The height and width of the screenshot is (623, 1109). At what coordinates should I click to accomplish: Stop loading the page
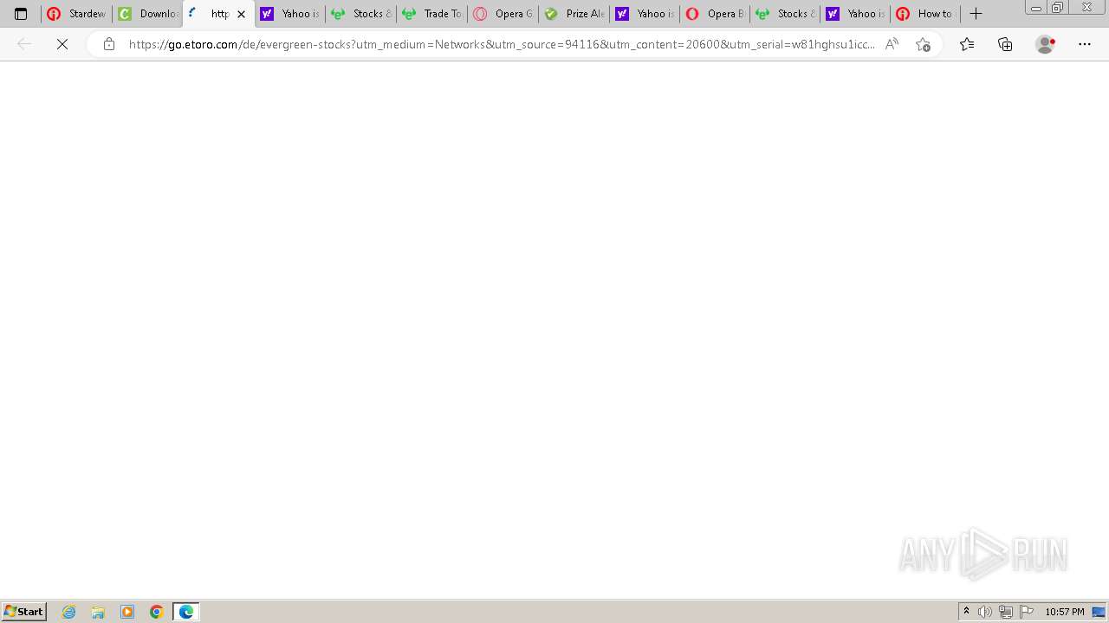(62, 44)
